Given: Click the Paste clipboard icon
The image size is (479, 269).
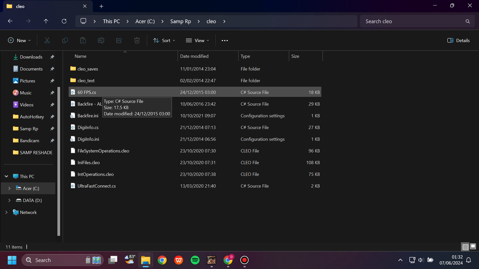Looking at the screenshot, I should [x=83, y=40].
